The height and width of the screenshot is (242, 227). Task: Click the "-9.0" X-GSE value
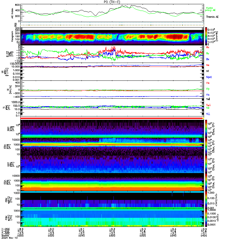pyautogui.click(x=51, y=229)
